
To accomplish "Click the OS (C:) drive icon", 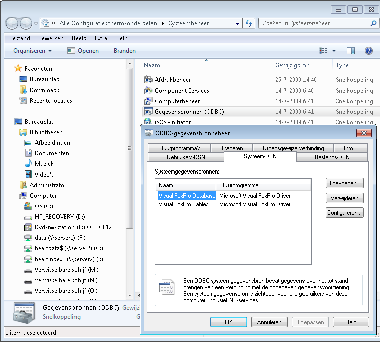I will point(28,206).
